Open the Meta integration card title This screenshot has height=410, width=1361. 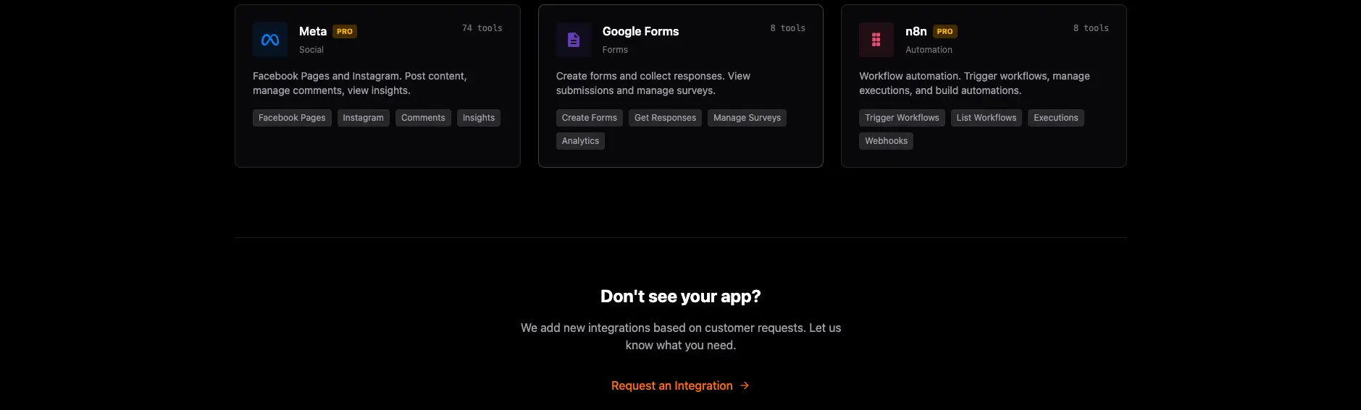point(313,31)
